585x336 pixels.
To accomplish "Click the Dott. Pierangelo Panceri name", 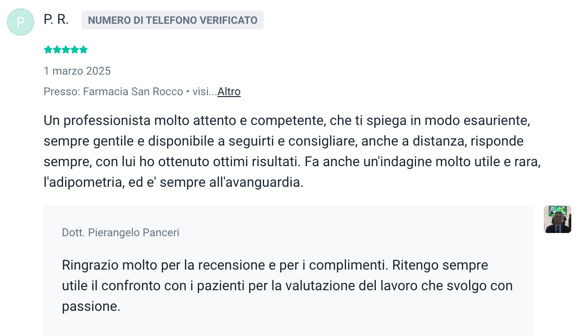I will tap(120, 233).
